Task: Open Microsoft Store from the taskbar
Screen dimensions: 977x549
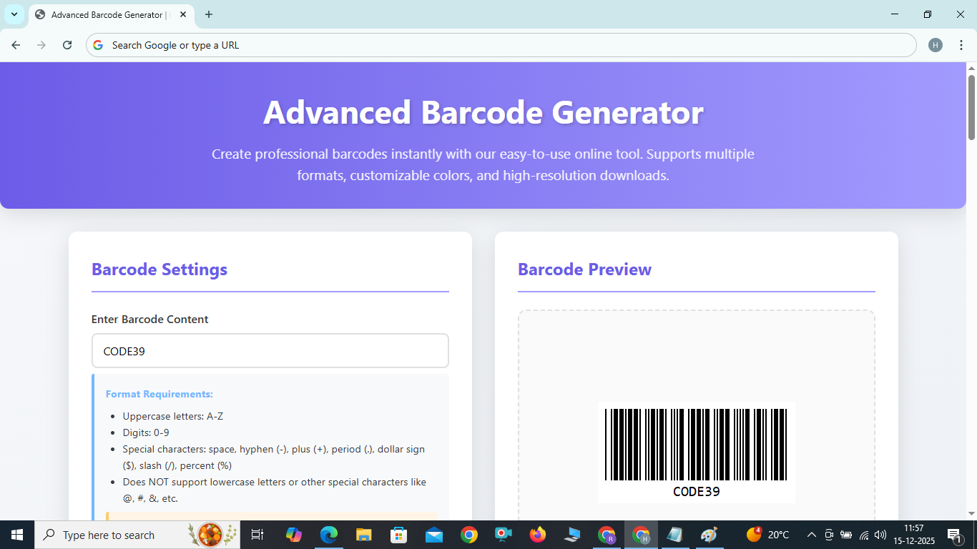Action: pos(398,535)
